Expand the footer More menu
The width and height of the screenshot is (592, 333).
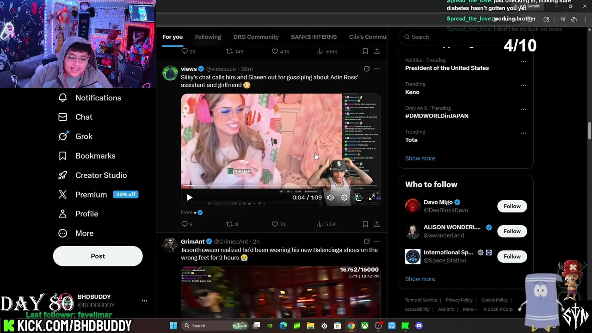click(470, 309)
